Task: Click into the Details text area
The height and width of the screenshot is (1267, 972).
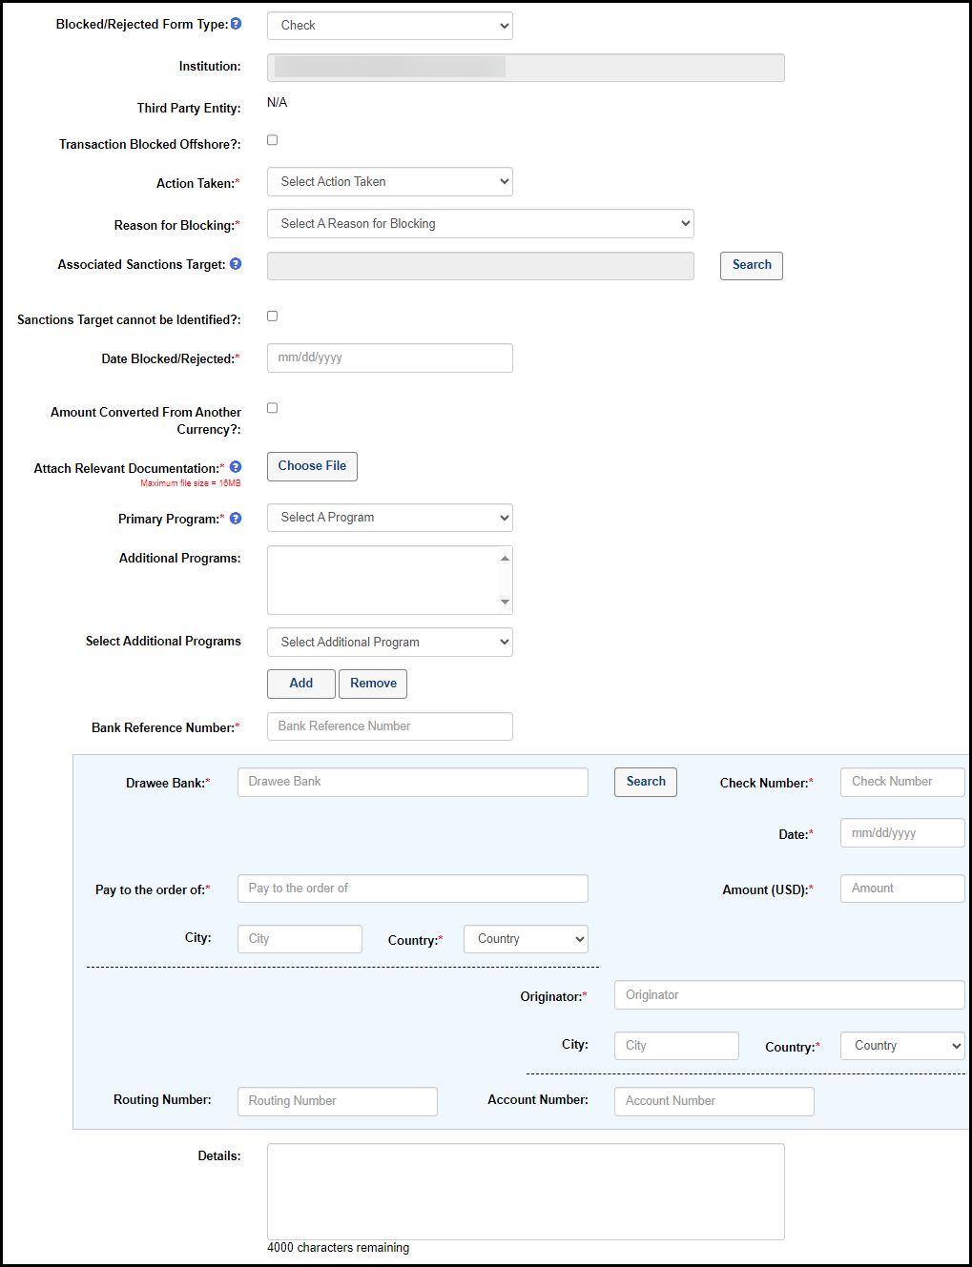Action: click(x=525, y=1191)
